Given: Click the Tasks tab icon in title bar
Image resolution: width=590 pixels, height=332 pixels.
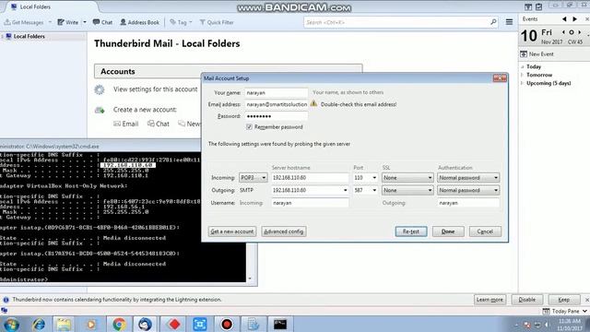Looking at the screenshot, I should (538, 6).
